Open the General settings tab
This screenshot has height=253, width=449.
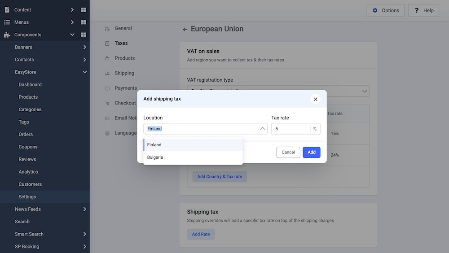click(123, 28)
